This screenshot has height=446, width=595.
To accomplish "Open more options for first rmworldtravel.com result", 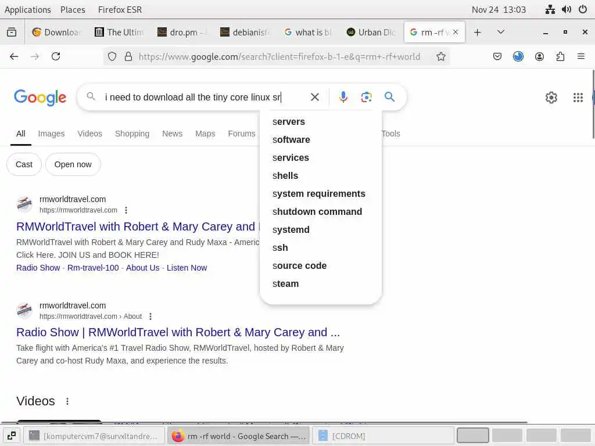I will point(126,210).
